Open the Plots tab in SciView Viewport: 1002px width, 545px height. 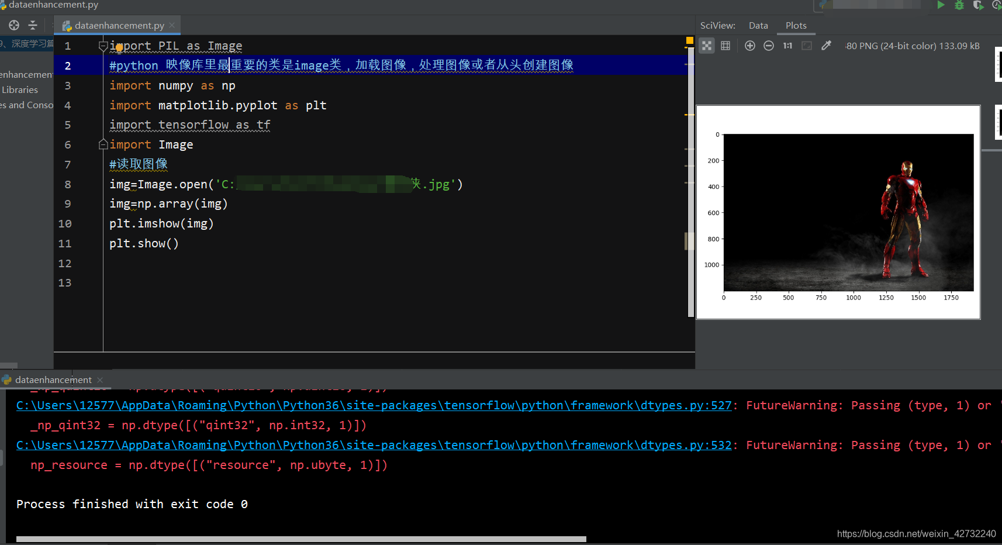796,25
